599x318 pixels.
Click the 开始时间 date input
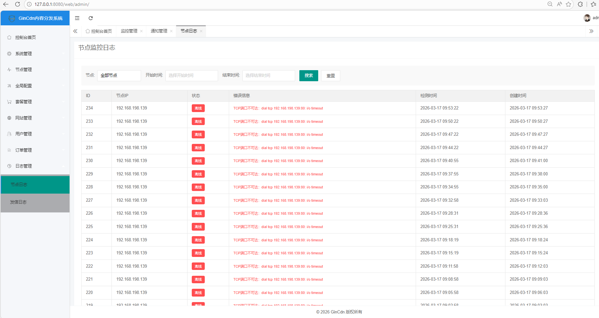(x=191, y=75)
